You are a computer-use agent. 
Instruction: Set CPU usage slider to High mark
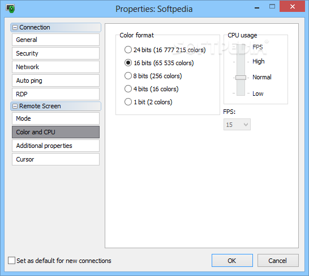point(241,62)
